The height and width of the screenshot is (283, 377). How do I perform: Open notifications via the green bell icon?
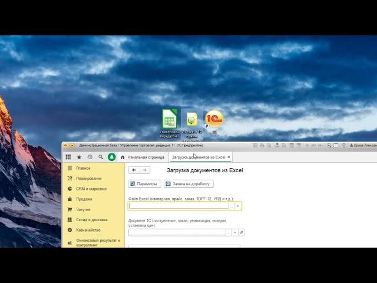coord(112,157)
